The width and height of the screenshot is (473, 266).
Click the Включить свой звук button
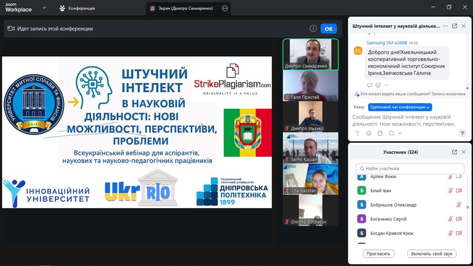pos(432,254)
